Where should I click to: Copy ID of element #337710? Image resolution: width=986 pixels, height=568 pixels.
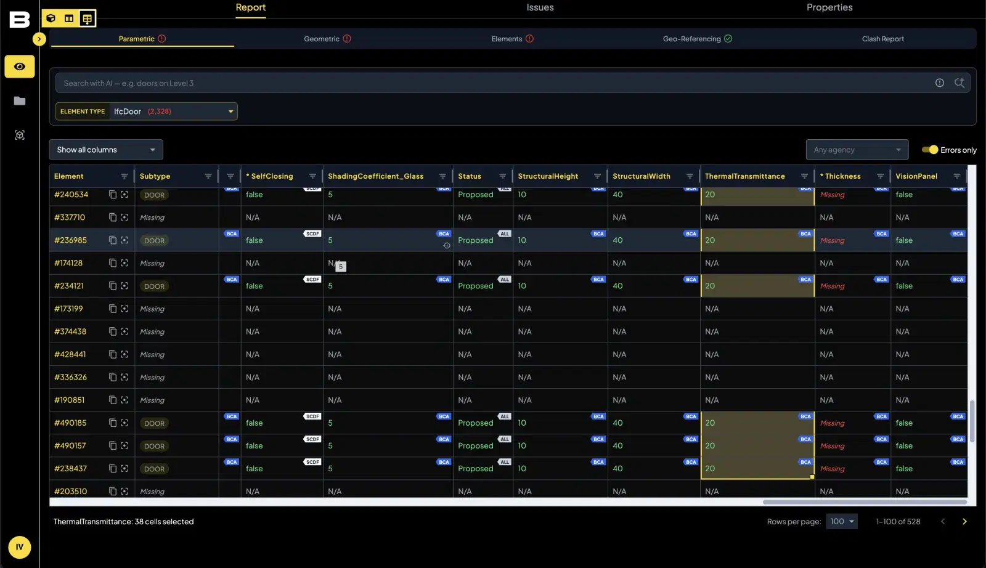coord(113,217)
